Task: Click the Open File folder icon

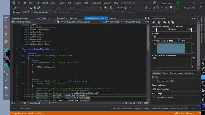Action: click(31, 8)
